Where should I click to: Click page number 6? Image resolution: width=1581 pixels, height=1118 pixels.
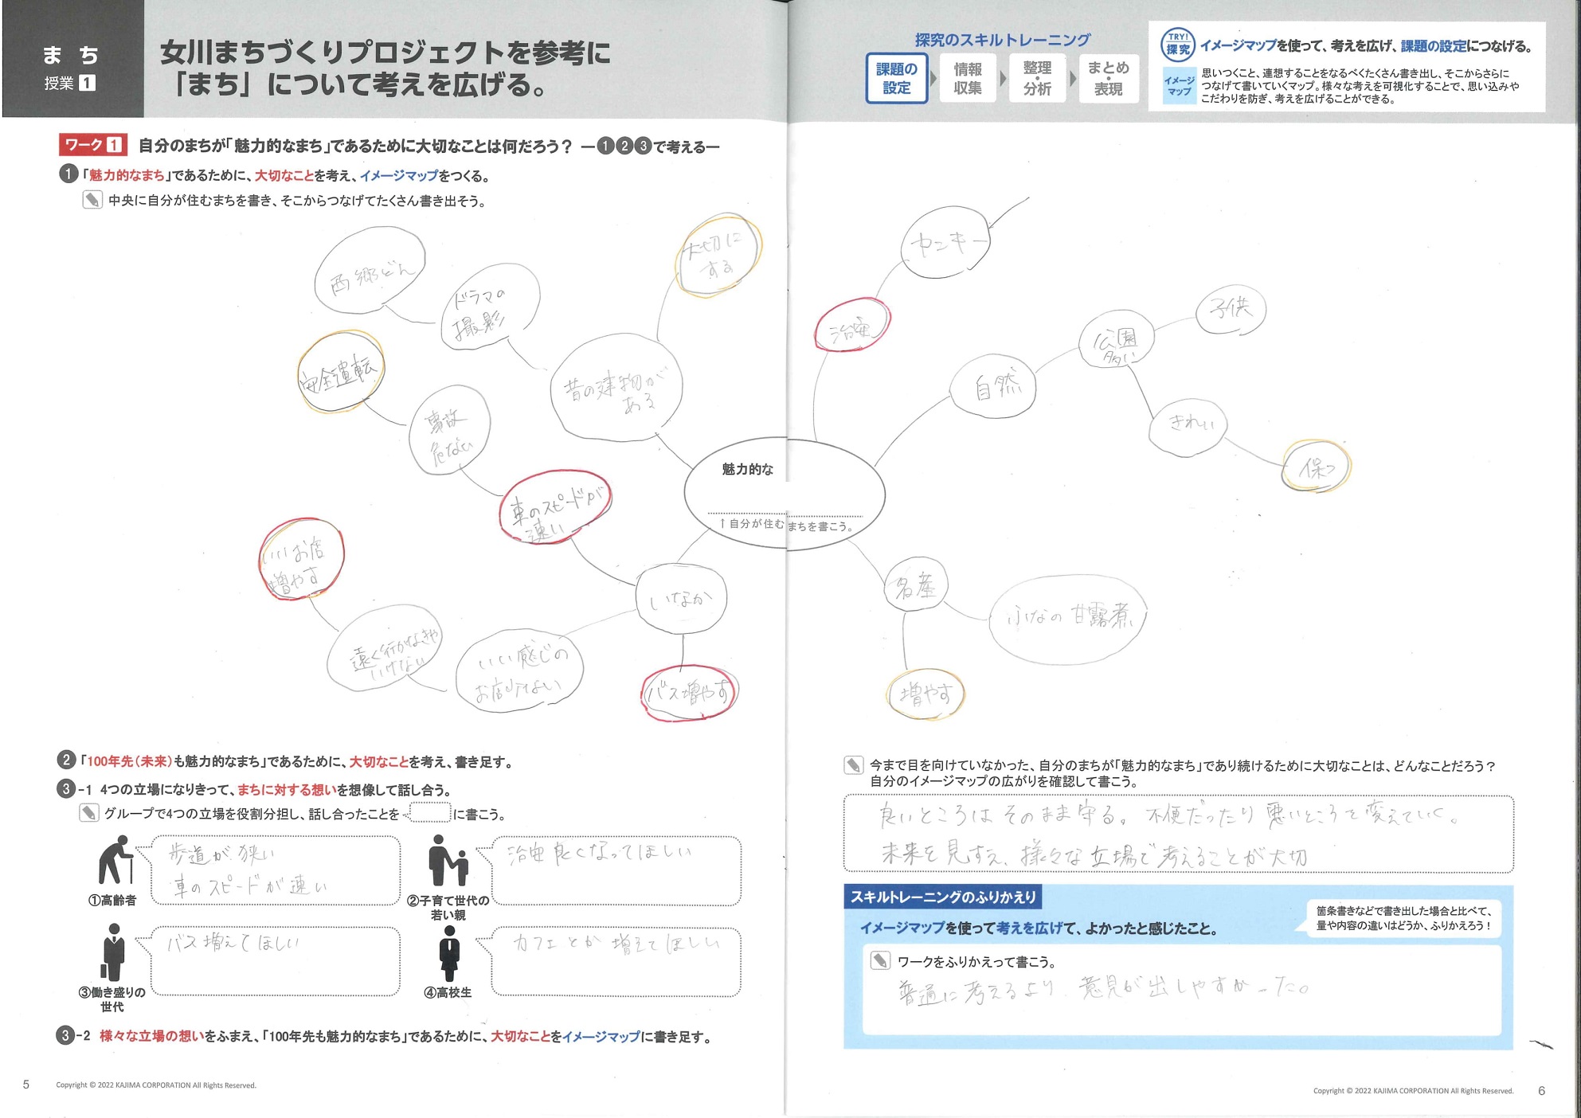click(1541, 1090)
